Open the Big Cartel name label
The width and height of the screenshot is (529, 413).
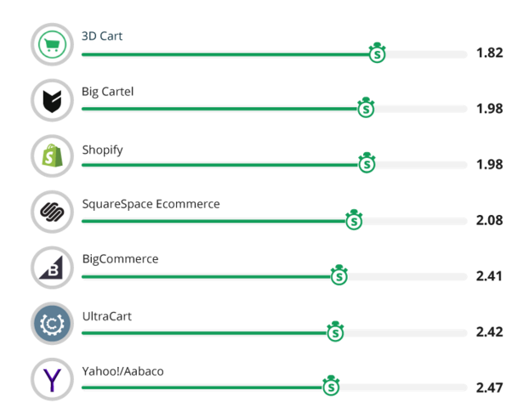point(108,92)
